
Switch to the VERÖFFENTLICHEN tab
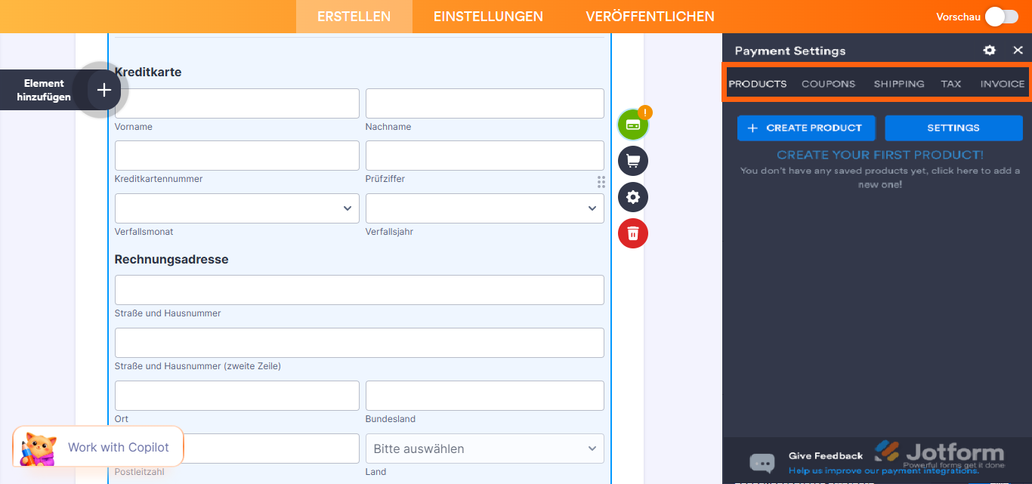[650, 17]
